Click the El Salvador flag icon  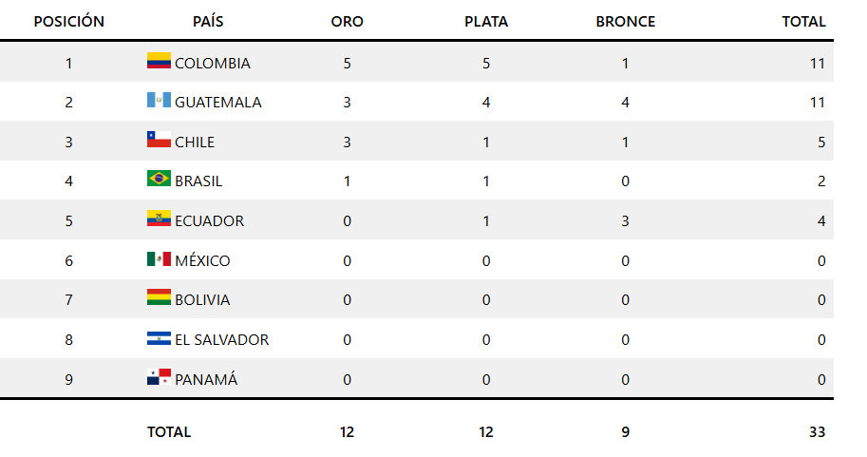point(159,338)
